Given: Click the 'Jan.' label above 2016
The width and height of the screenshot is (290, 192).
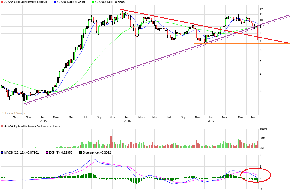Looking at the screenshot, I should coord(127,117).
